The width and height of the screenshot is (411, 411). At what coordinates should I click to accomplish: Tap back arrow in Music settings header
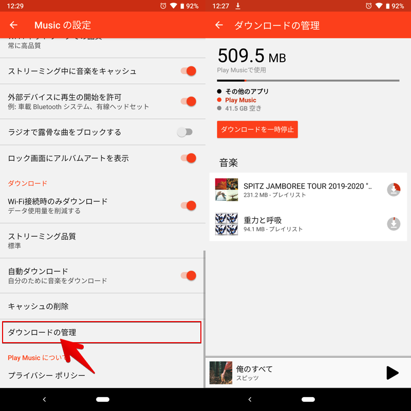pyautogui.click(x=13, y=25)
